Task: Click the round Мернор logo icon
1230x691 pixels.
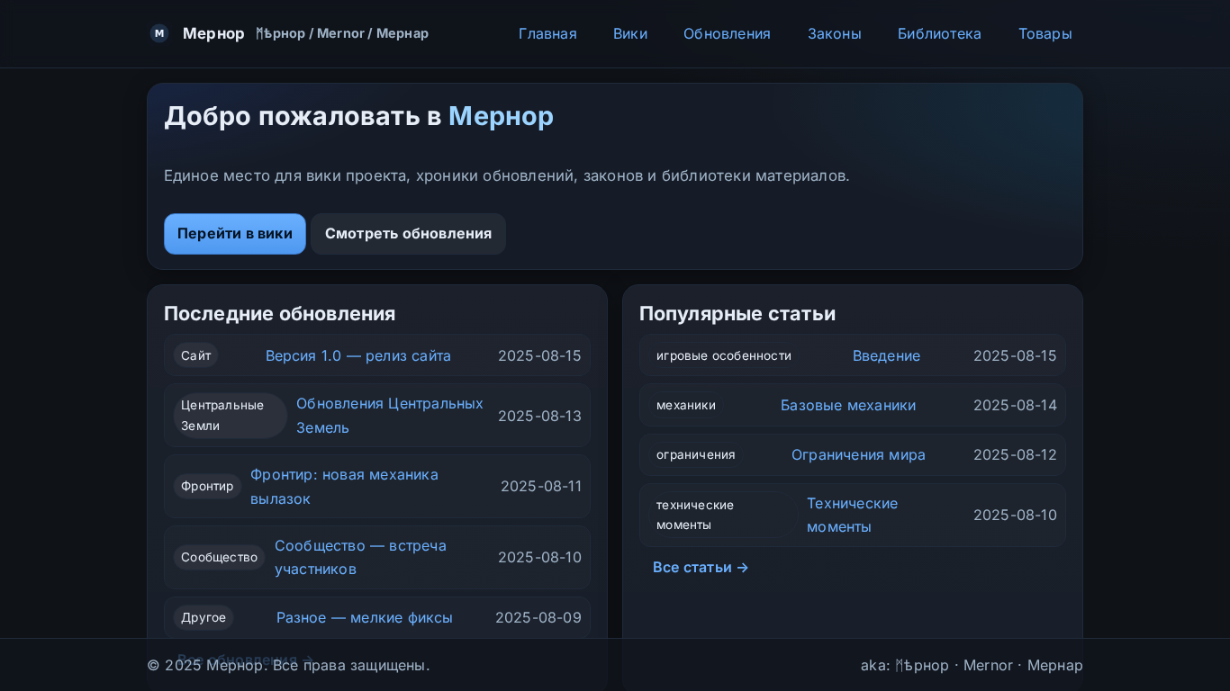Action: click(159, 33)
